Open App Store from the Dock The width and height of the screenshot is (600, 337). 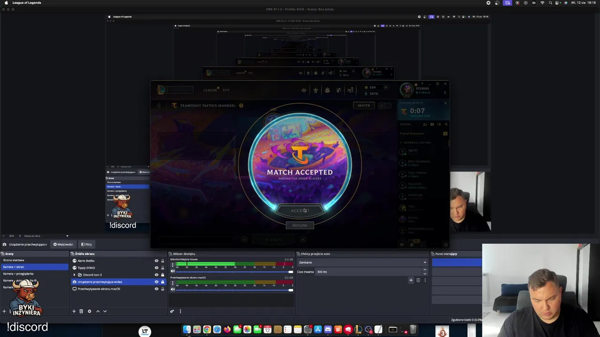tap(318, 330)
